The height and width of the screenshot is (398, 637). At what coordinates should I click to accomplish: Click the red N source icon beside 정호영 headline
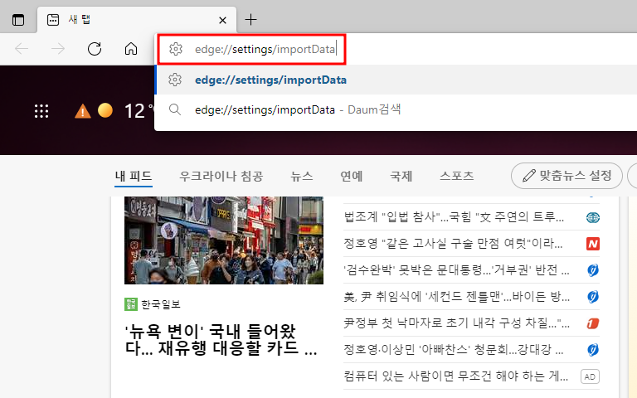pyautogui.click(x=593, y=244)
